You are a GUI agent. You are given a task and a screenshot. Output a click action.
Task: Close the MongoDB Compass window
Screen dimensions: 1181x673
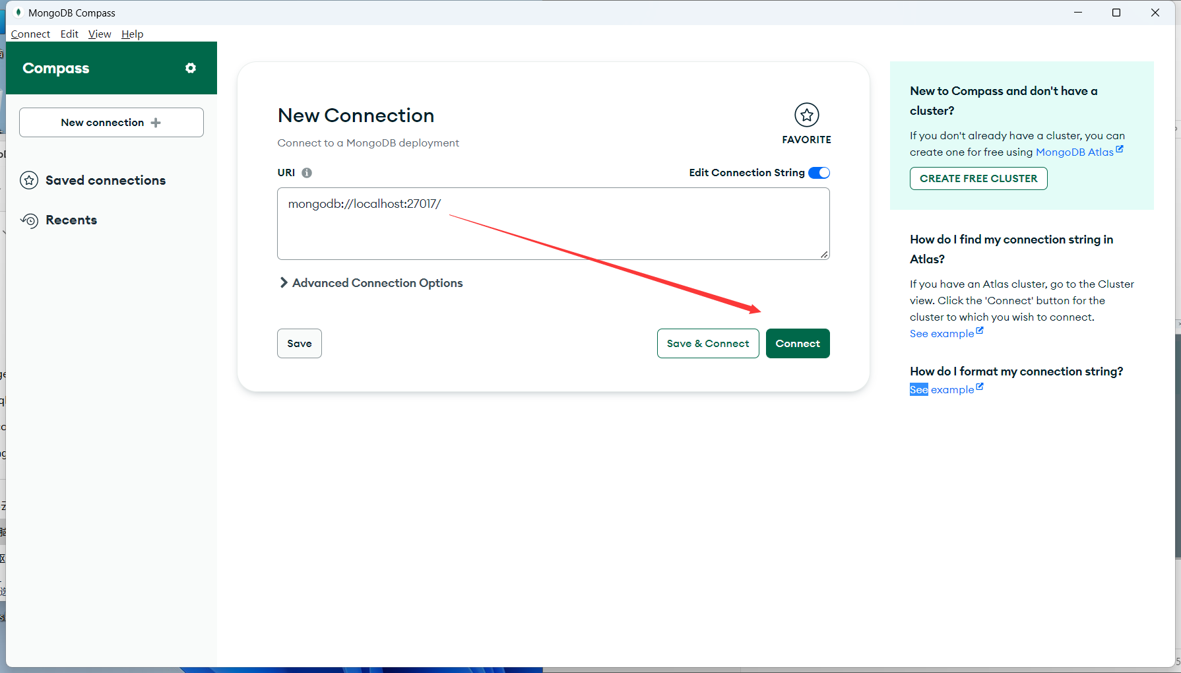click(x=1155, y=13)
